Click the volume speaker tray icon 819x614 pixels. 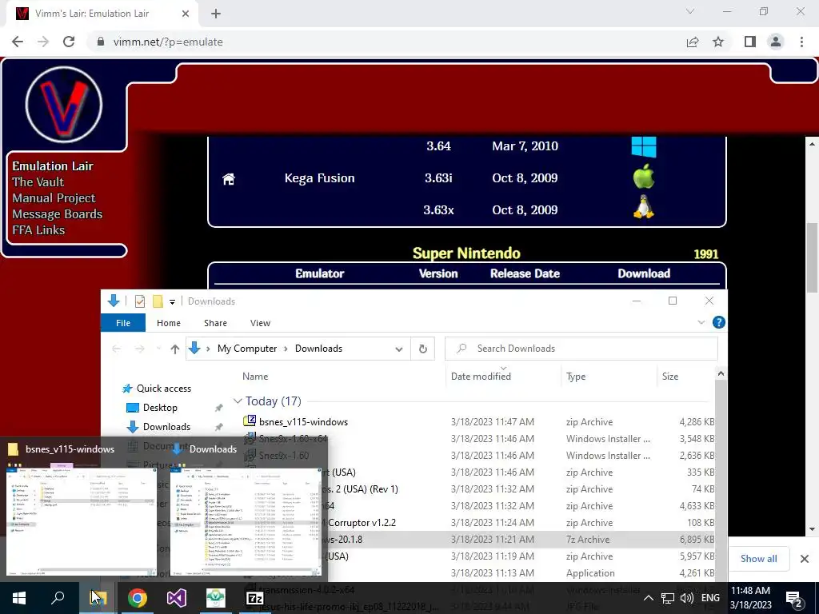click(x=686, y=598)
